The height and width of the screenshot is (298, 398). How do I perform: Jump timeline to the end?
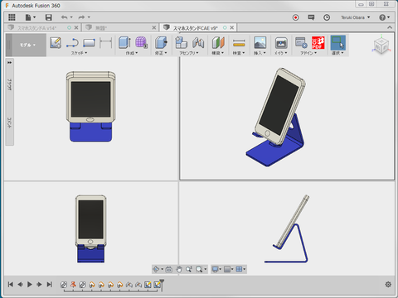point(49,284)
